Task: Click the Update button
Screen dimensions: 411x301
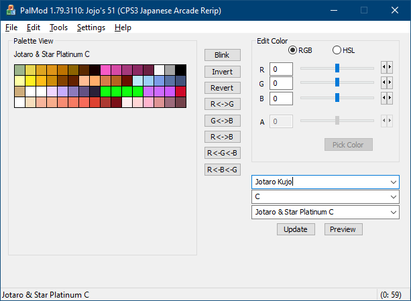Action: pos(295,229)
